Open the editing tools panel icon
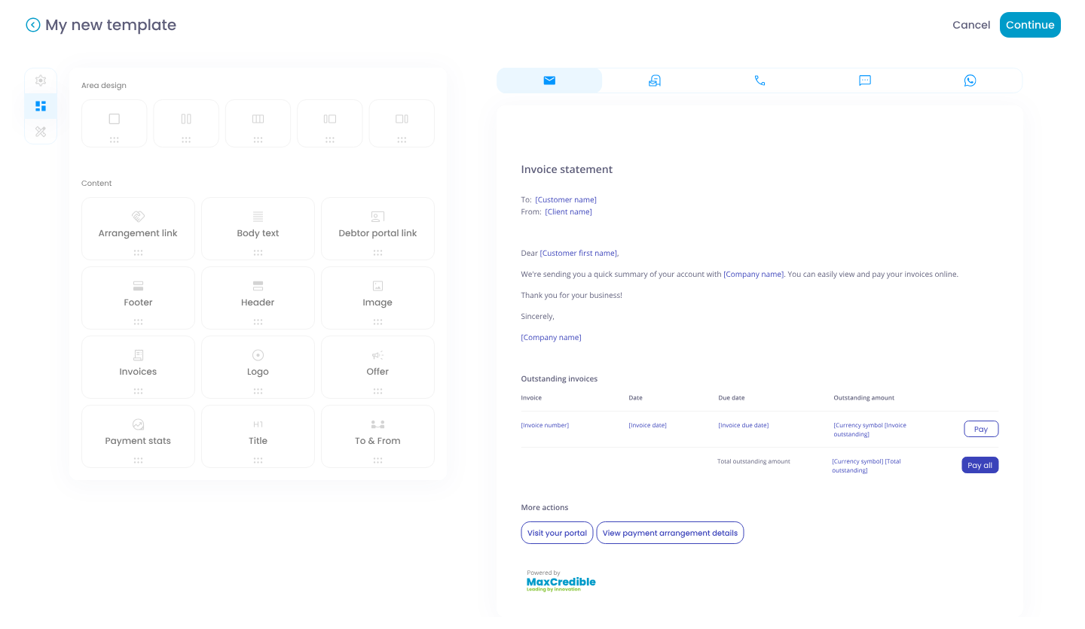Viewport: 1085px width, 629px height. (x=41, y=132)
